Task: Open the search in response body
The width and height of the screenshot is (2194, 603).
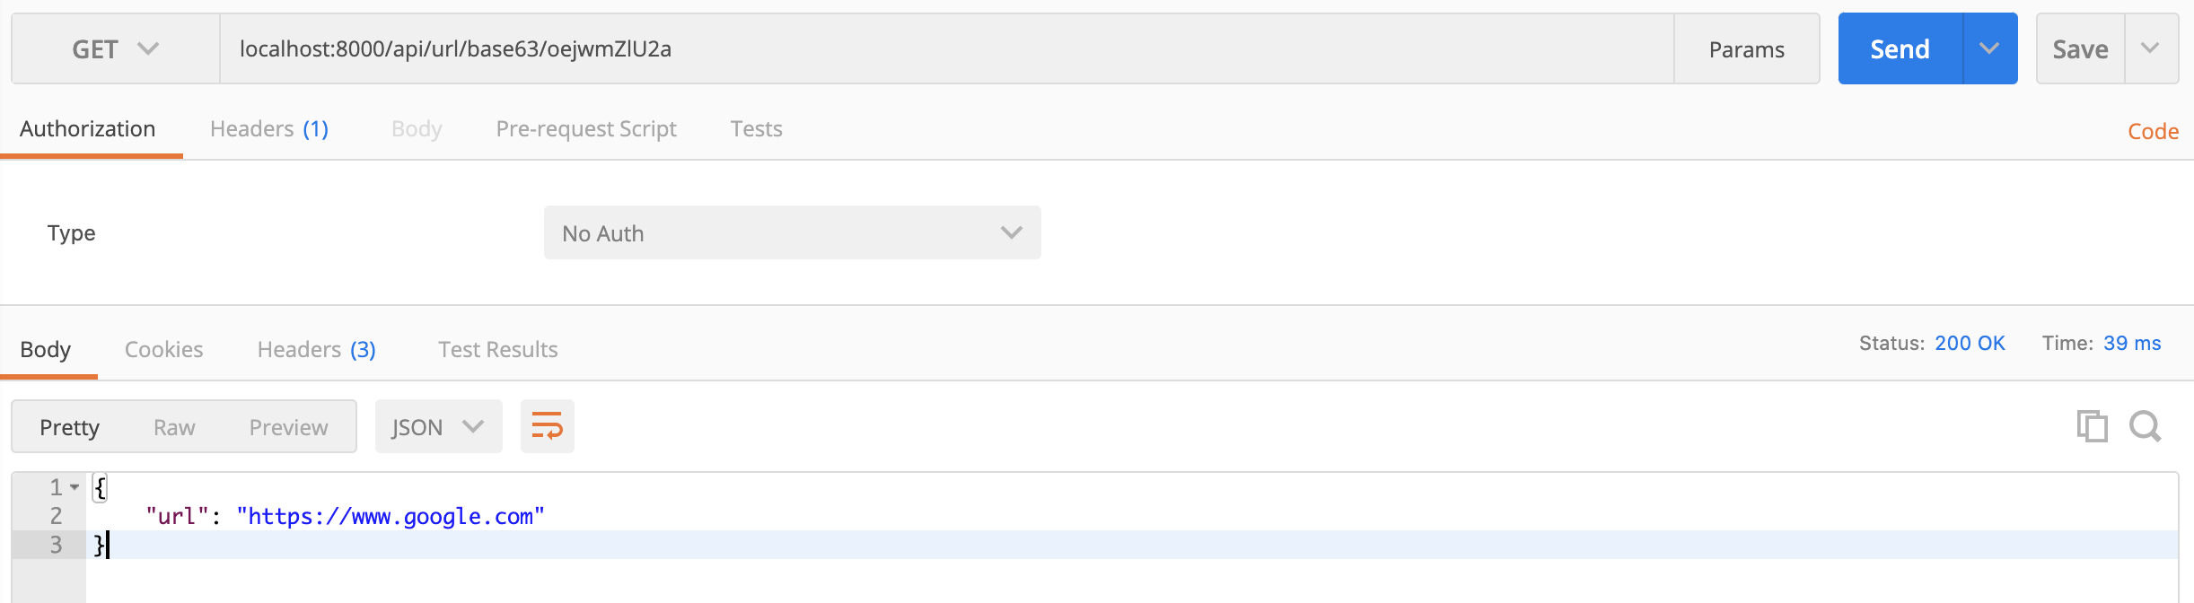Action: pos(2146,426)
